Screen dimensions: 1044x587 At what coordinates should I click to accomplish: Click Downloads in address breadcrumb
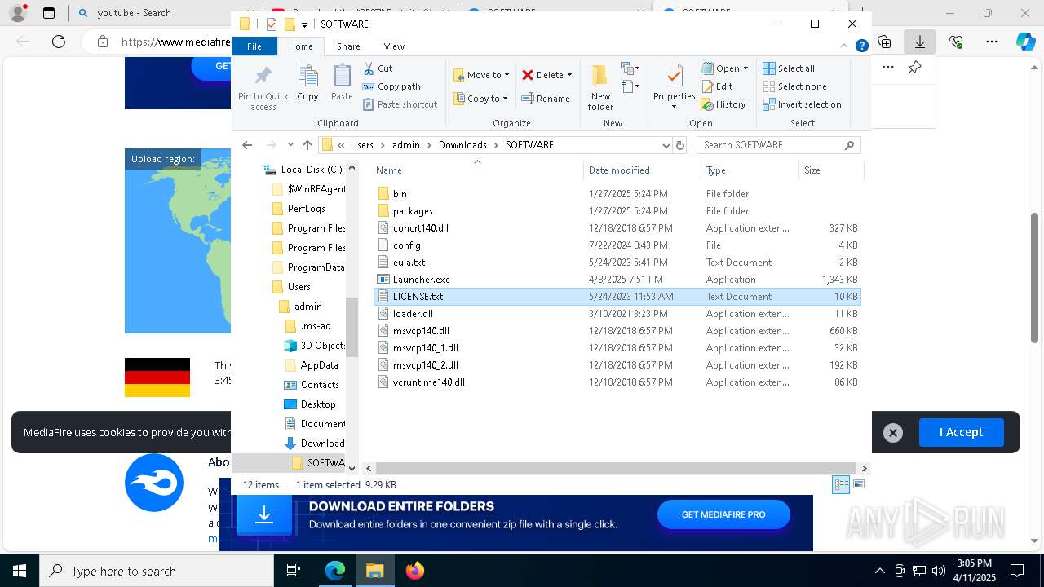pos(462,145)
